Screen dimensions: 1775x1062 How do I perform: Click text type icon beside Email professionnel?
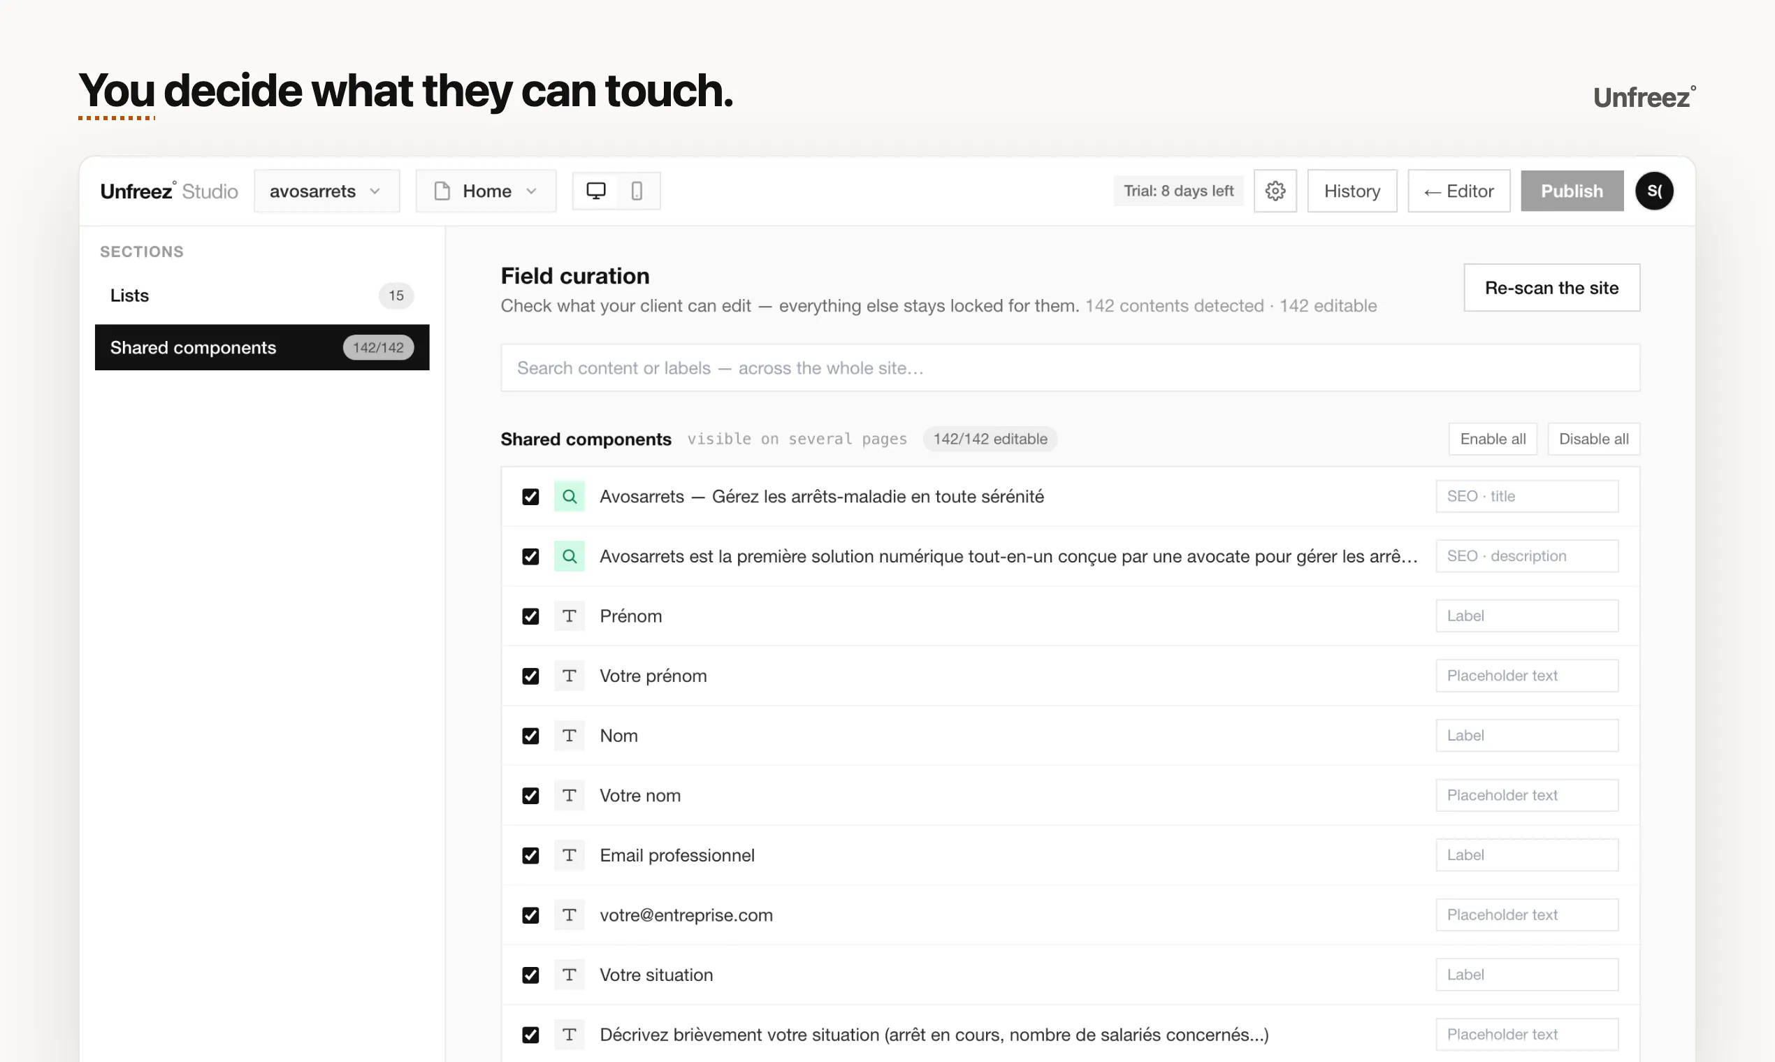point(569,855)
